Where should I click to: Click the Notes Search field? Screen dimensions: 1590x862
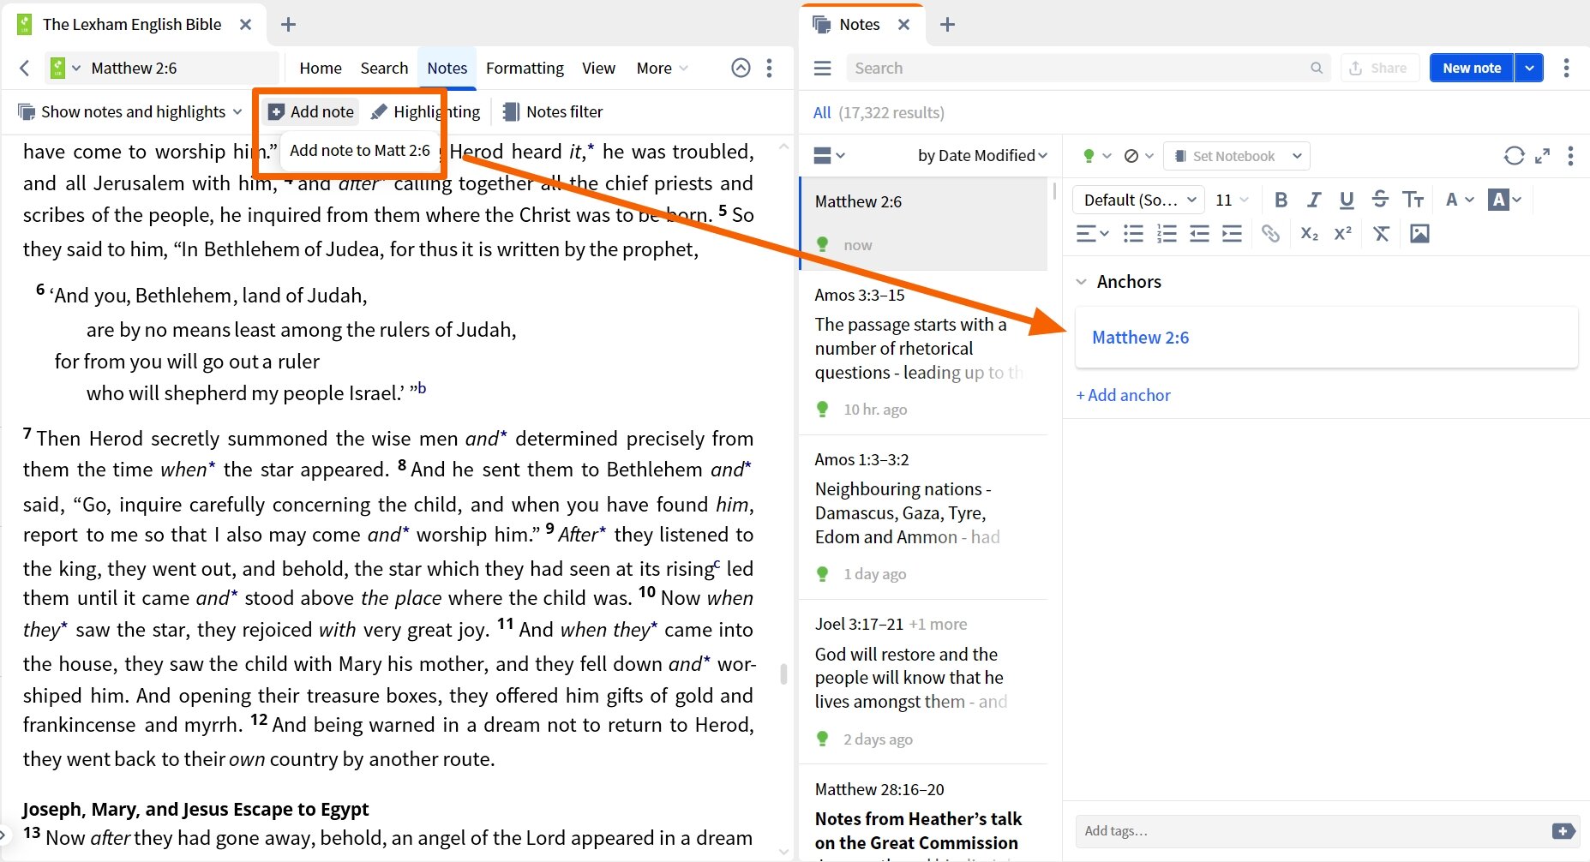pos(1088,68)
